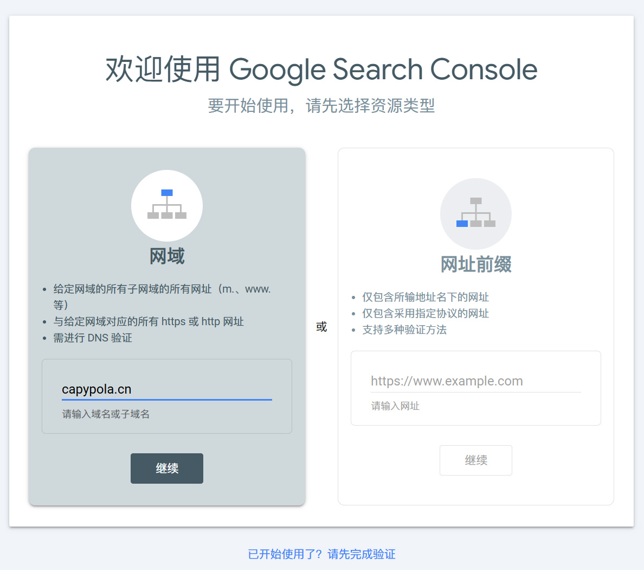Click the 网址前缀 hierarchy icon
This screenshot has width=644, height=570.
pos(476,213)
